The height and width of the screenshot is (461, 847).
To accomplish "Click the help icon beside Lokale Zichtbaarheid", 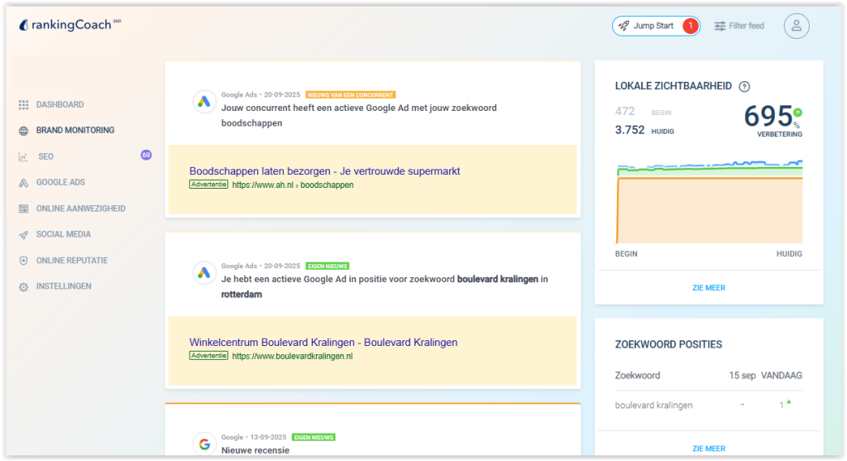I will (x=744, y=86).
